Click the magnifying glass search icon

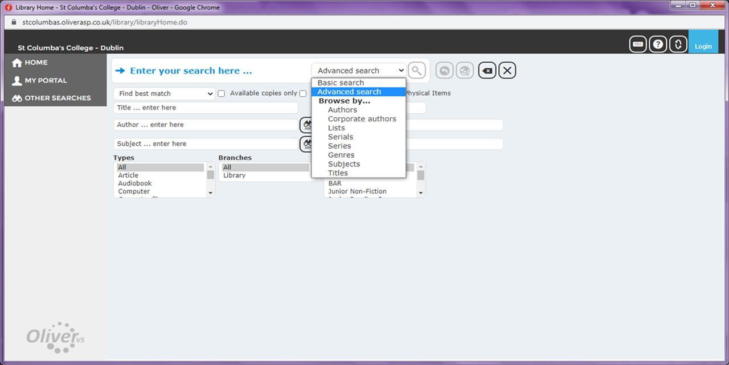[x=417, y=71]
